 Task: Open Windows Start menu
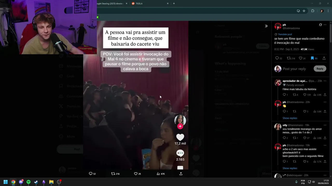pyautogui.click(x=5, y=182)
